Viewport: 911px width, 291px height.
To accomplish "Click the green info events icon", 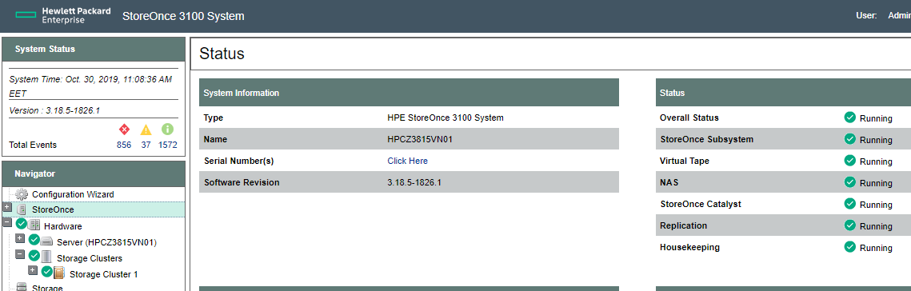I will click(168, 129).
